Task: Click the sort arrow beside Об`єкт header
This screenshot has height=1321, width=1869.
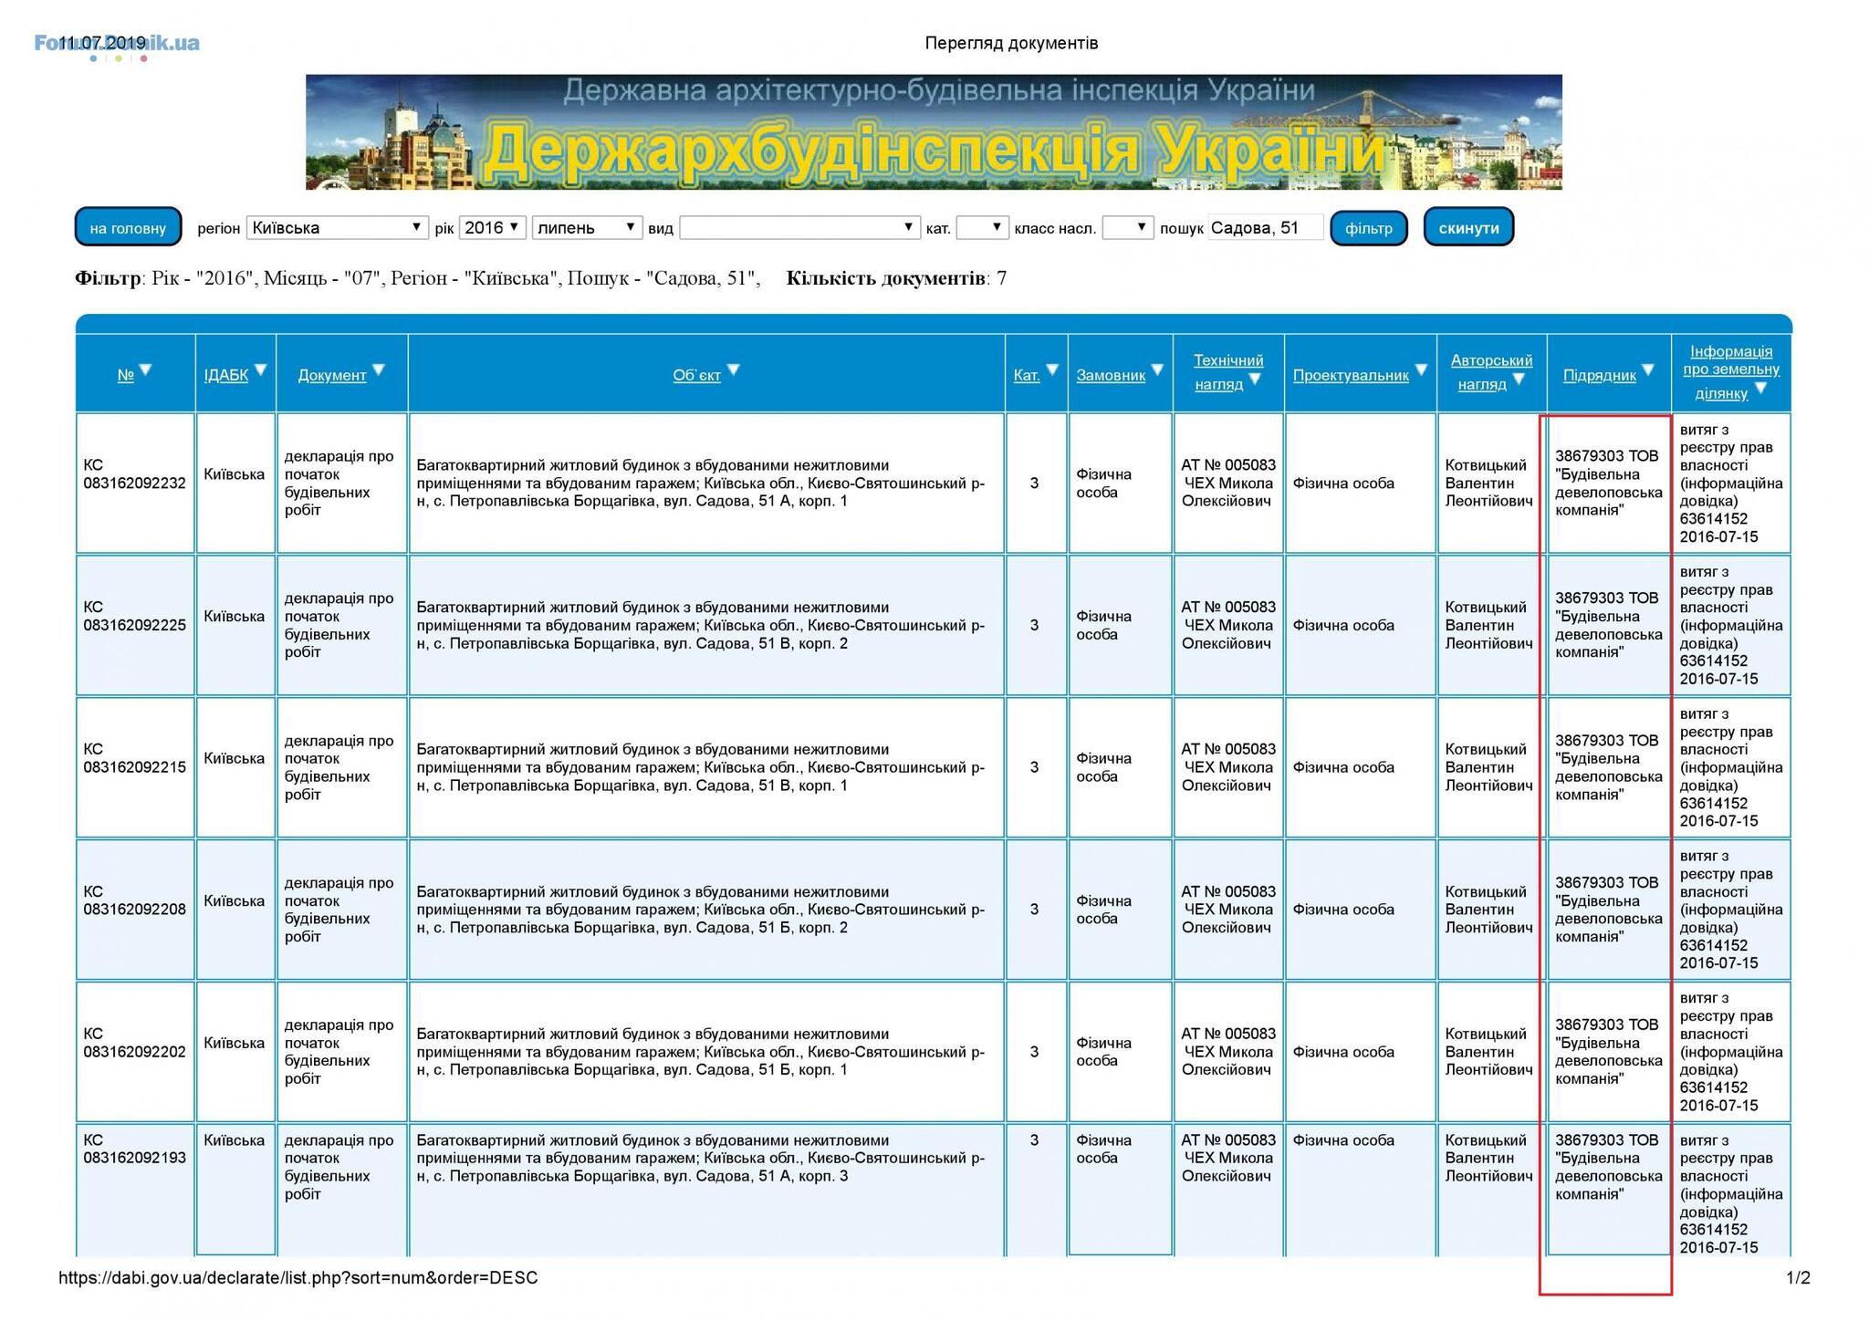Action: [x=733, y=370]
